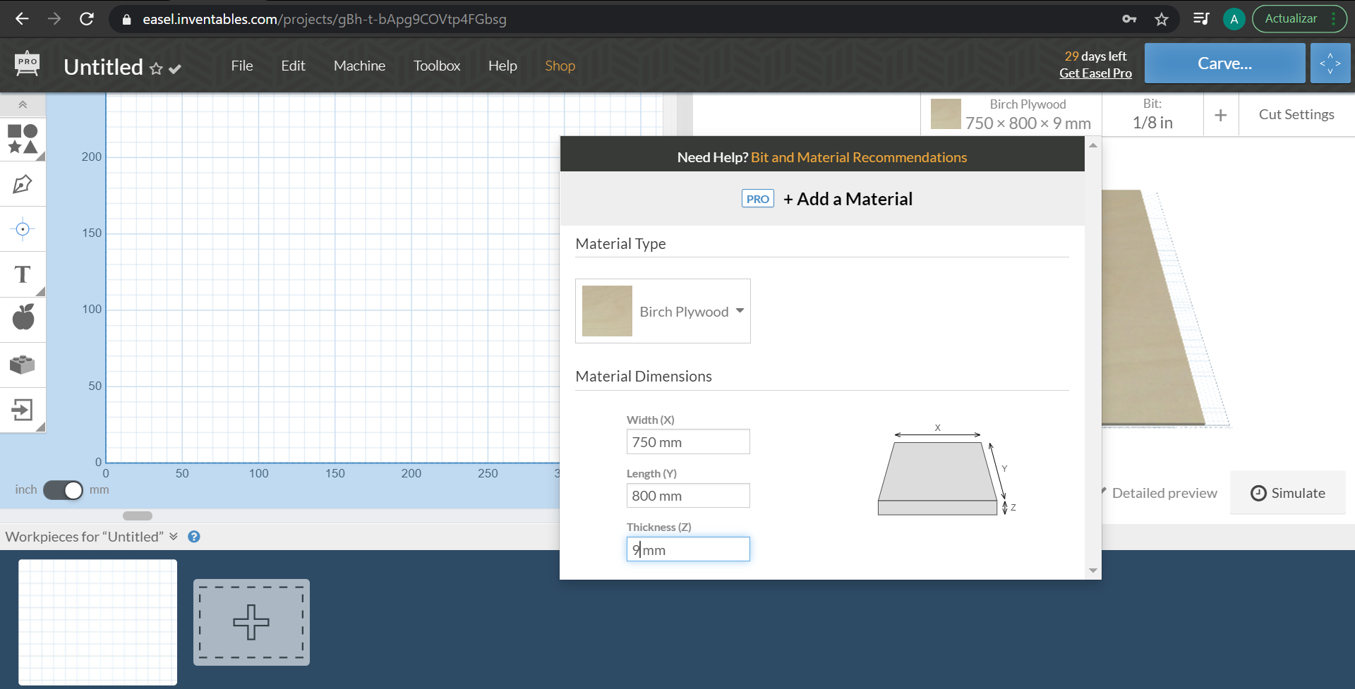Click the plus to add a bit
Viewport: 1355px width, 689px height.
1221,115
